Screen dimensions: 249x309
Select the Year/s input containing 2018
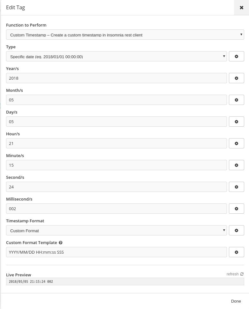[117, 78]
